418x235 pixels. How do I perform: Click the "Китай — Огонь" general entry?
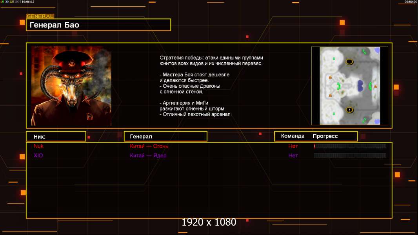(x=149, y=146)
